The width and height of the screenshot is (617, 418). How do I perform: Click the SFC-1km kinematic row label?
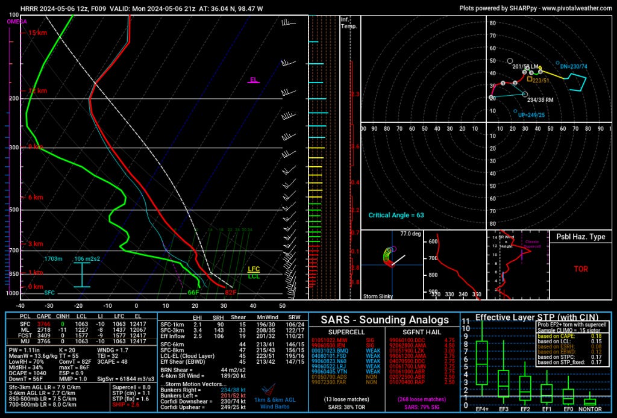[172, 325]
